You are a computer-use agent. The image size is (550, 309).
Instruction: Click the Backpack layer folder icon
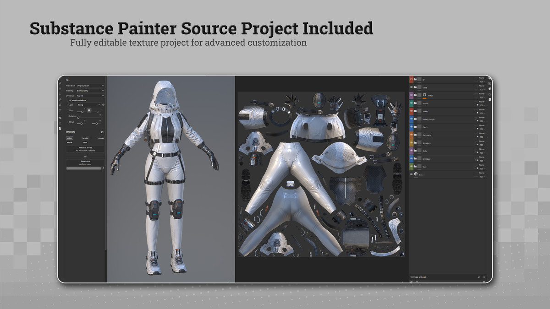415,135
